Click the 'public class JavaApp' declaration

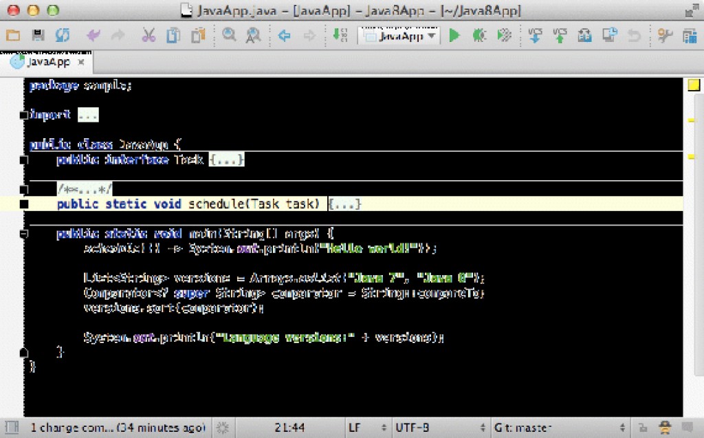click(x=105, y=144)
